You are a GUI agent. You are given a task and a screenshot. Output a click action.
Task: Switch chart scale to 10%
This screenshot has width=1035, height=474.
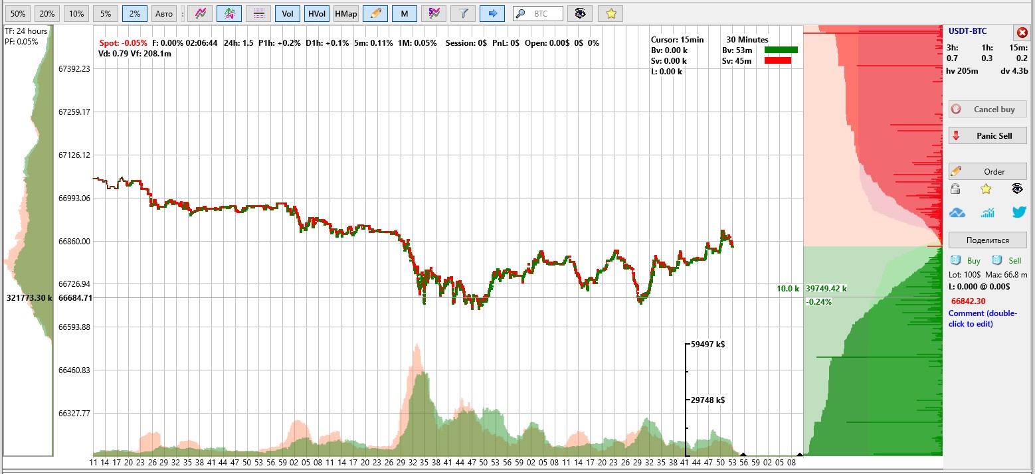pyautogui.click(x=77, y=13)
